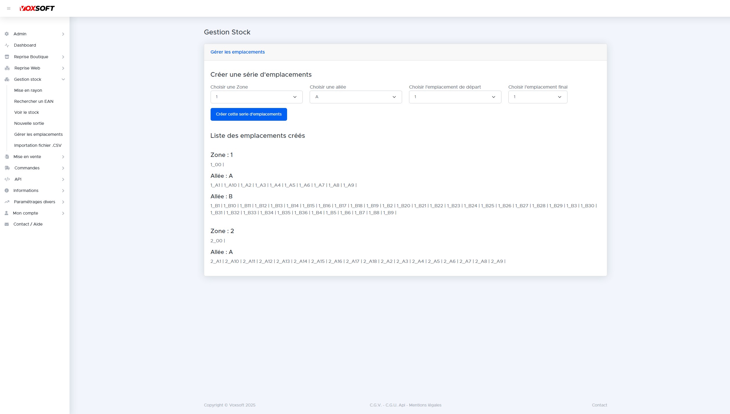730x414 pixels.
Task: Open the emplacement final dropdown
Action: click(x=538, y=97)
